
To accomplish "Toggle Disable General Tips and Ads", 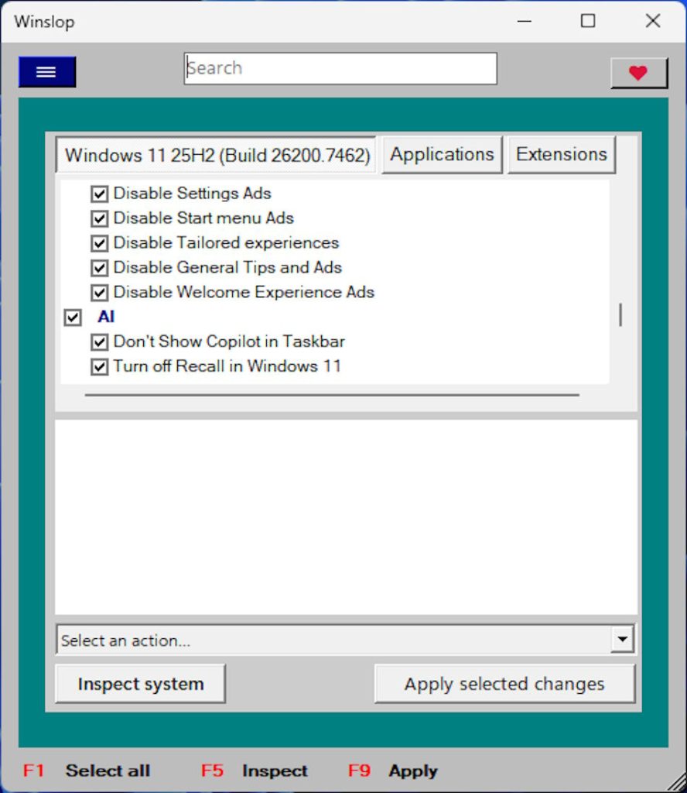I will 99,268.
